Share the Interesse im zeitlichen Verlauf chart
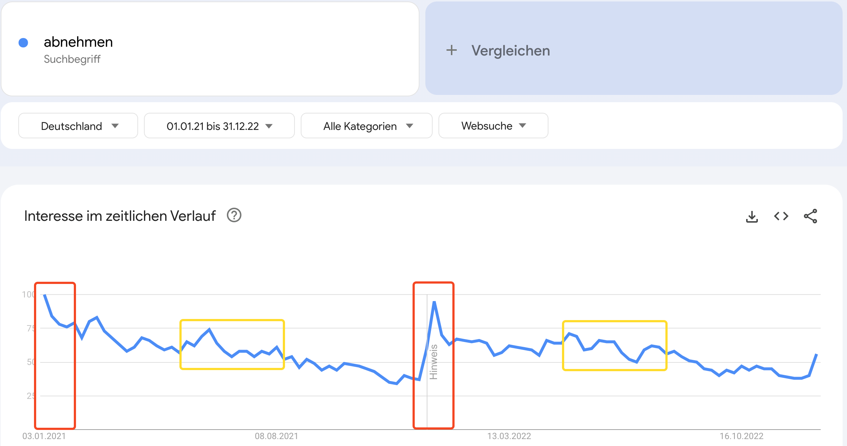Viewport: 847px width, 446px height. 810,216
